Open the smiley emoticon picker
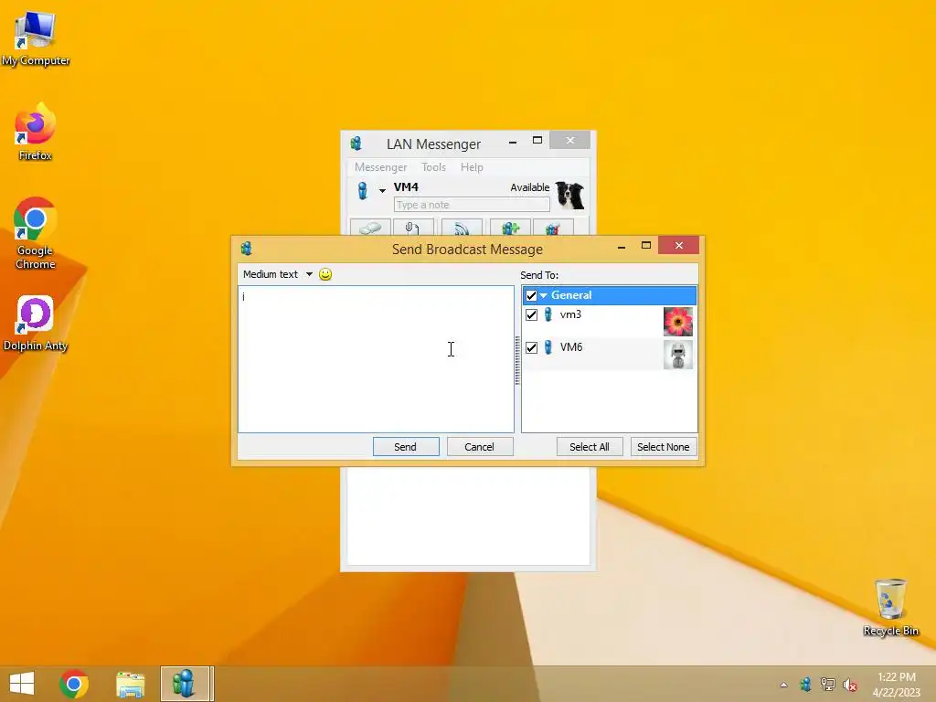This screenshot has height=702, width=936. coord(325,274)
